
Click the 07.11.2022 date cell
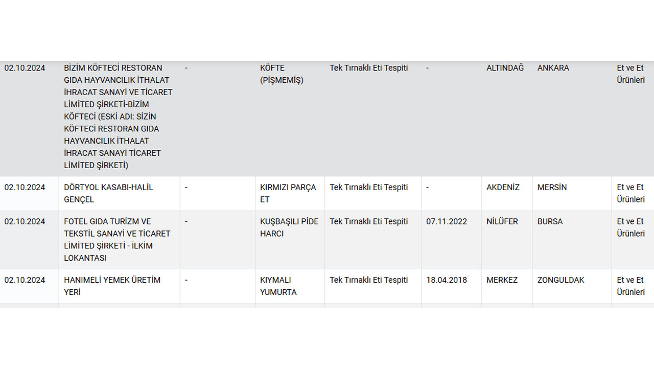[x=447, y=222]
